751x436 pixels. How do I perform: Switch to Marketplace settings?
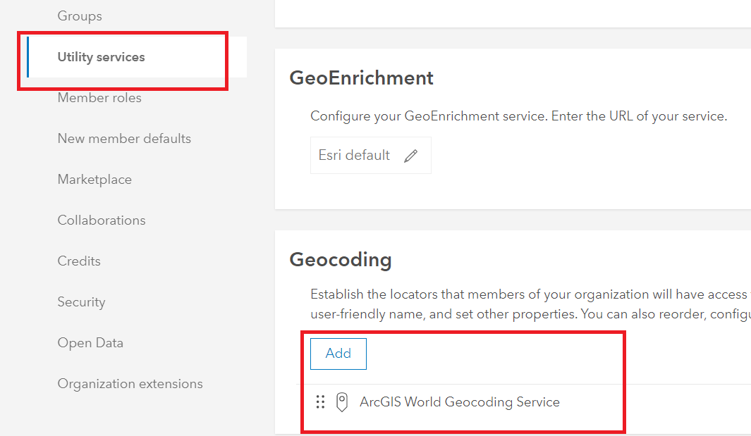tap(94, 180)
